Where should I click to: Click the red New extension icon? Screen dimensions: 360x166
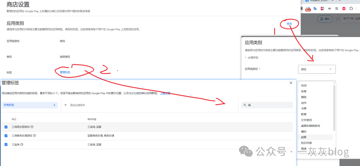(x=308, y=9)
